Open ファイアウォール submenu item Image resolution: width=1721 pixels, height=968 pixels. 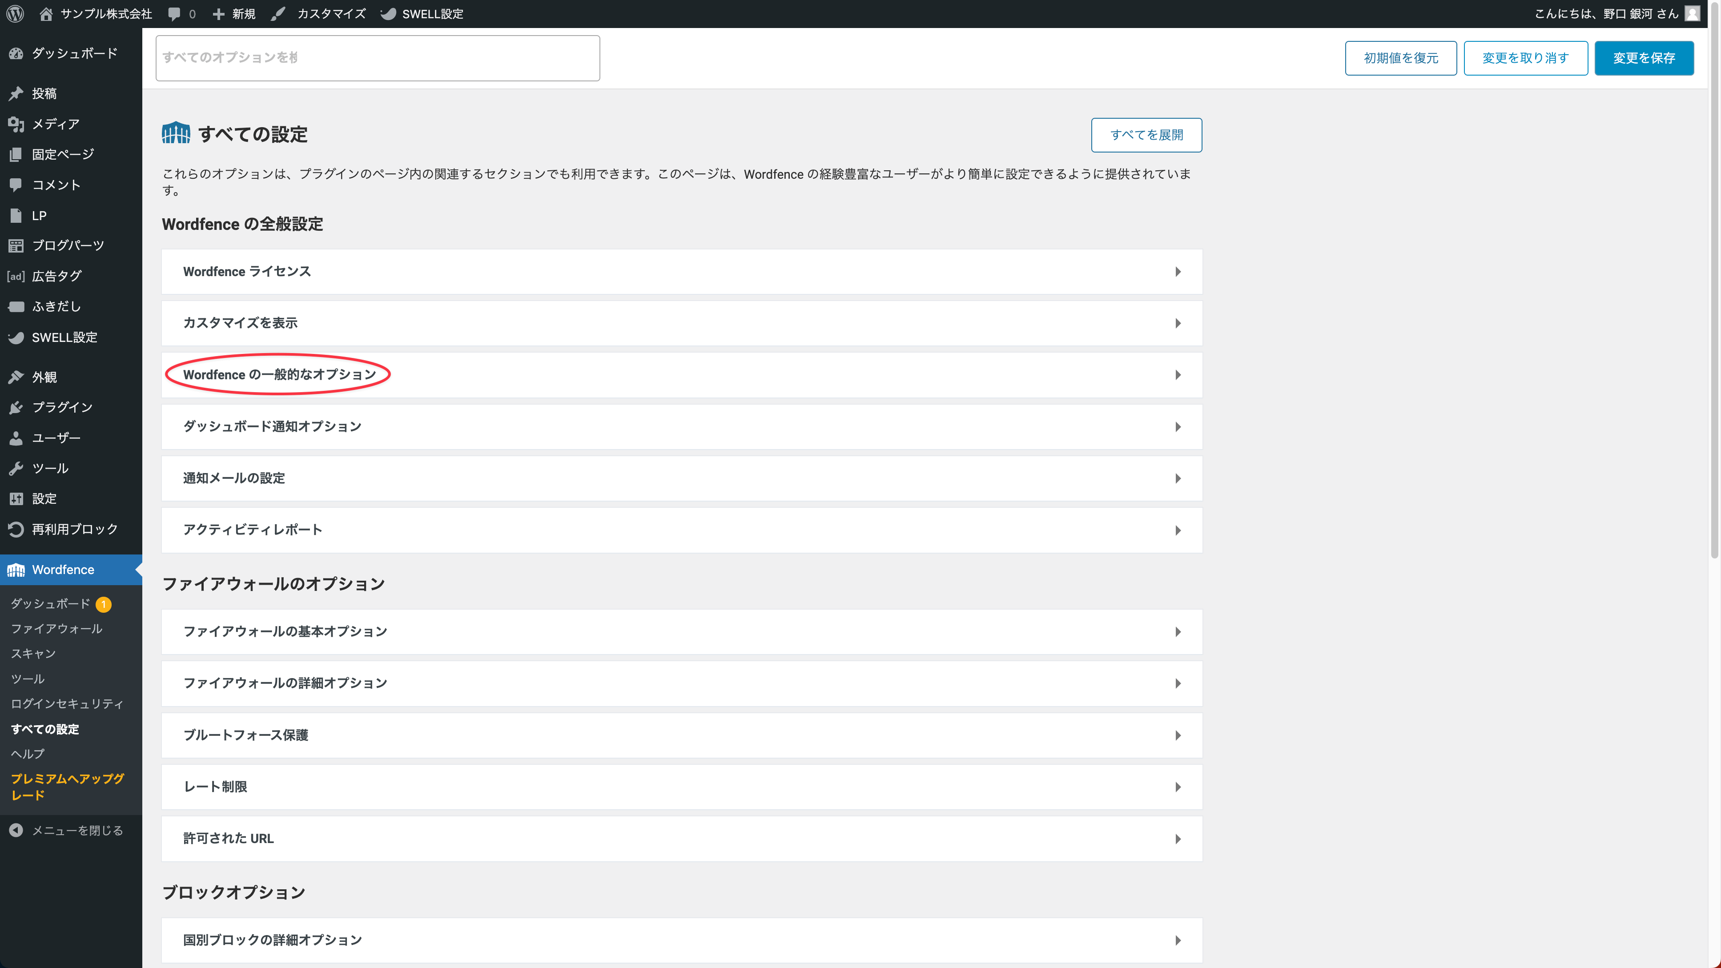[x=56, y=629]
